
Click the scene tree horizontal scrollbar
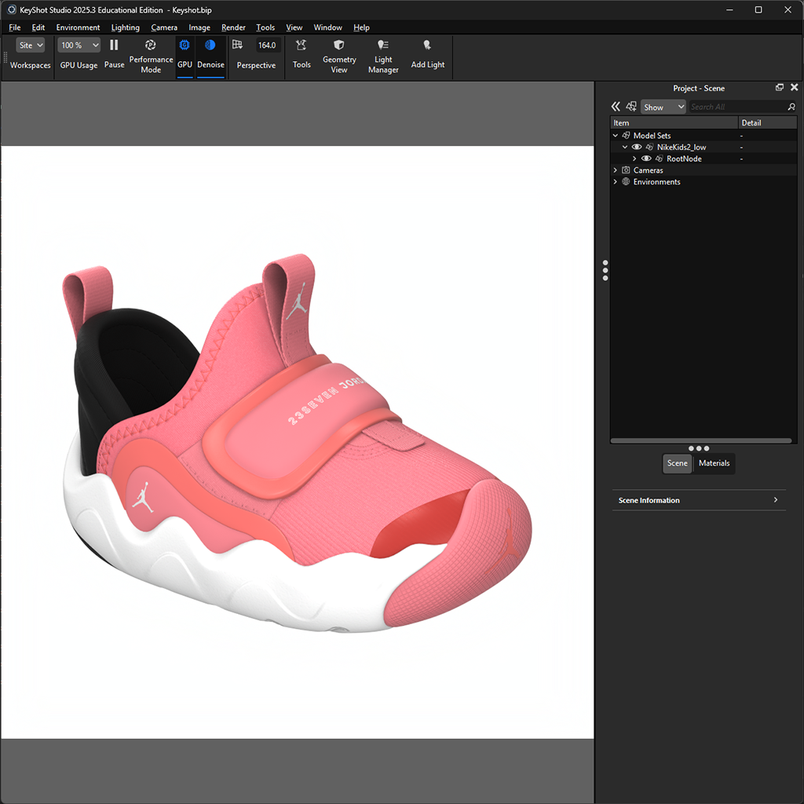point(701,440)
